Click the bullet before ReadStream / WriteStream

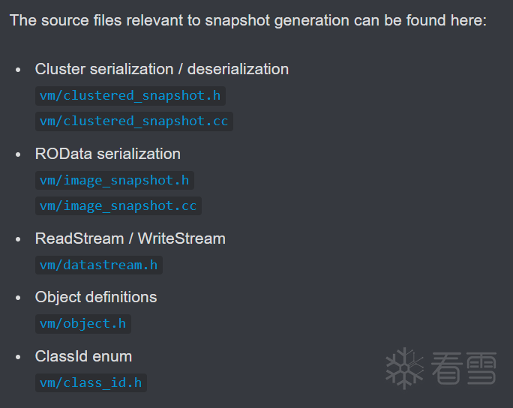pyautogui.click(x=18, y=239)
